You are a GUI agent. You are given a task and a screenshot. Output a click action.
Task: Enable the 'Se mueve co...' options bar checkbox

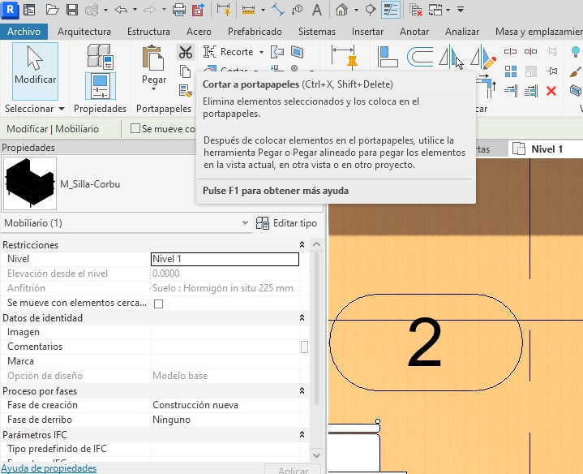pyautogui.click(x=135, y=129)
